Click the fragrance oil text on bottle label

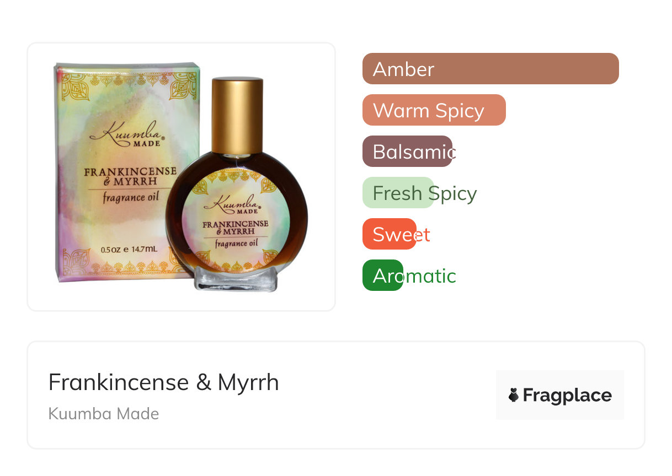click(237, 243)
